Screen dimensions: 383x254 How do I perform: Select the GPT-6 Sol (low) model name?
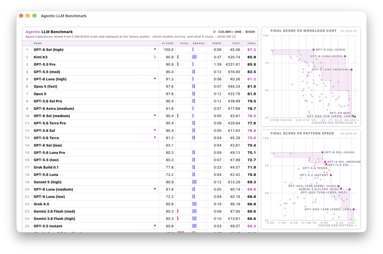pos(48,145)
